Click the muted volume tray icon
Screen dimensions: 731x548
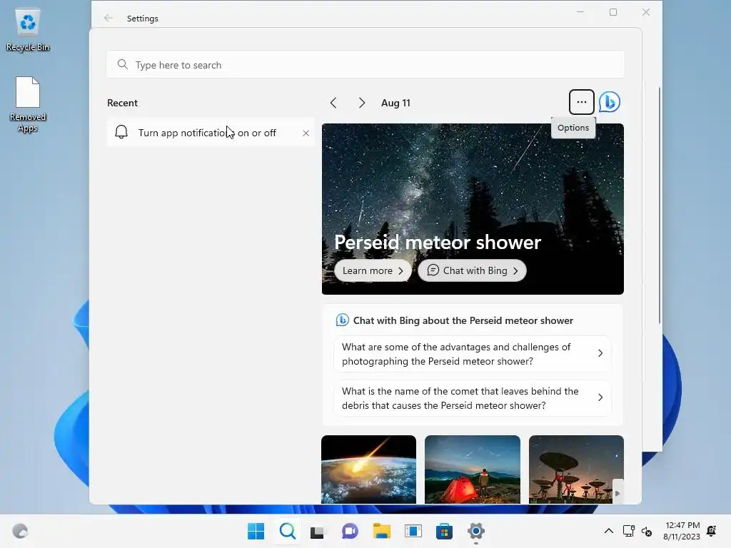pos(647,531)
